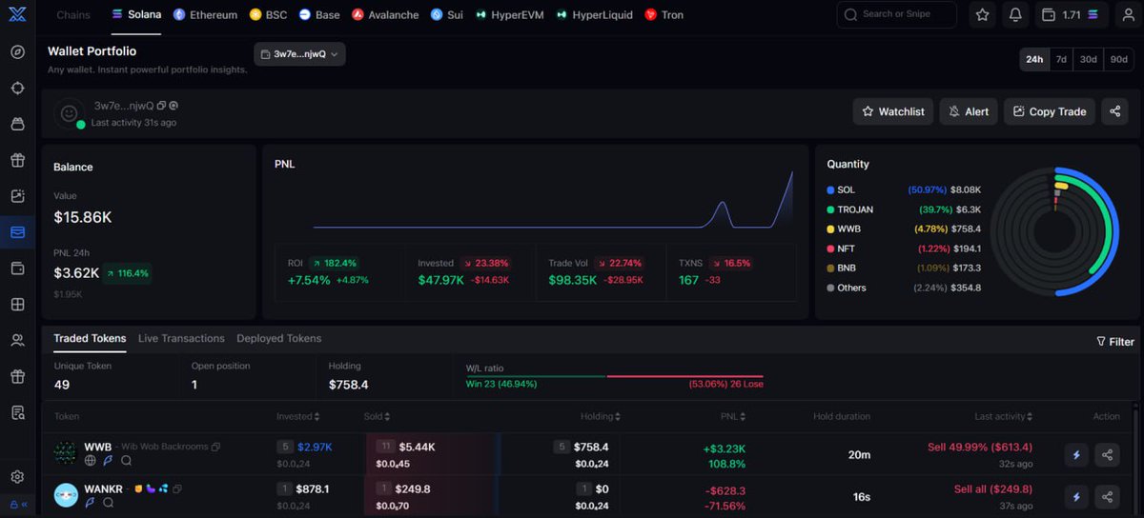This screenshot has width=1144, height=518.
Task: Select the 24h time range
Action: click(x=1034, y=59)
